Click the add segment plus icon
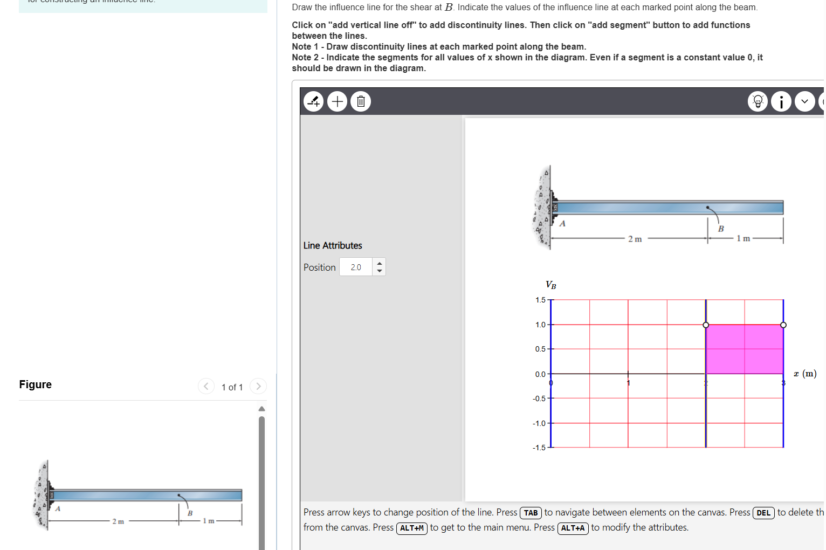826x550 pixels. 337,101
